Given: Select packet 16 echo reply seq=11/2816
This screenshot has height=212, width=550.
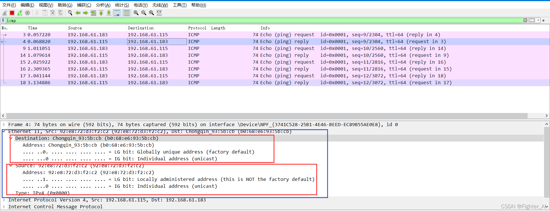Looking at the screenshot, I should pyautogui.click(x=275, y=69).
